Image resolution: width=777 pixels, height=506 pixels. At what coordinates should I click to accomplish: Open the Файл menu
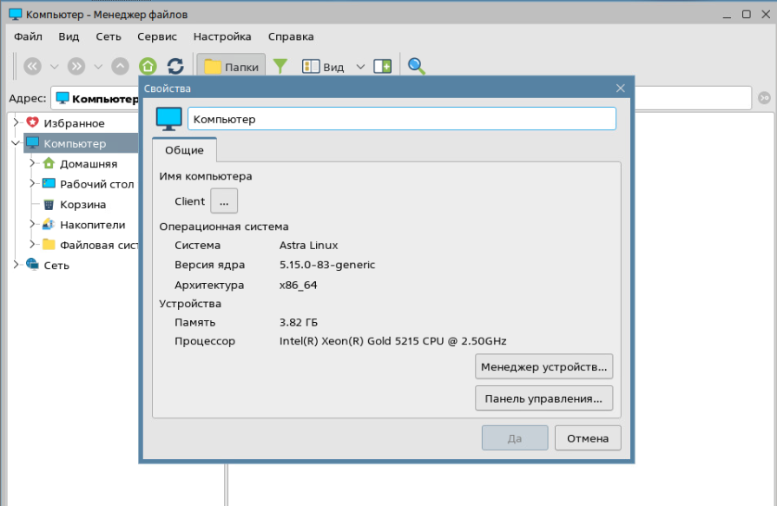point(29,36)
